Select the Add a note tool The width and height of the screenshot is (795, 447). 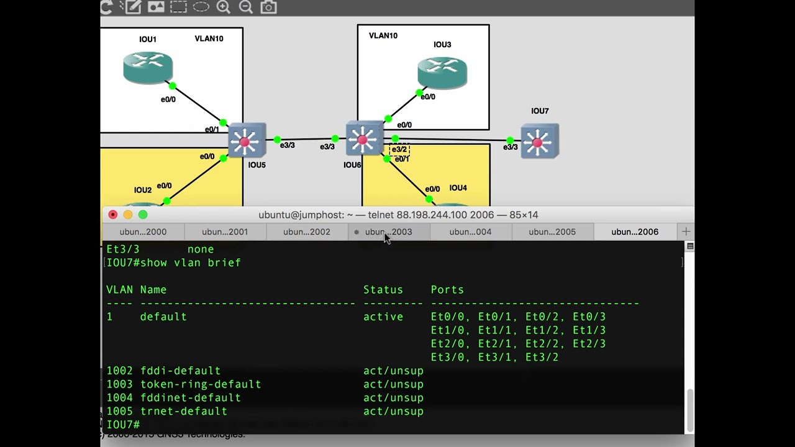[133, 7]
